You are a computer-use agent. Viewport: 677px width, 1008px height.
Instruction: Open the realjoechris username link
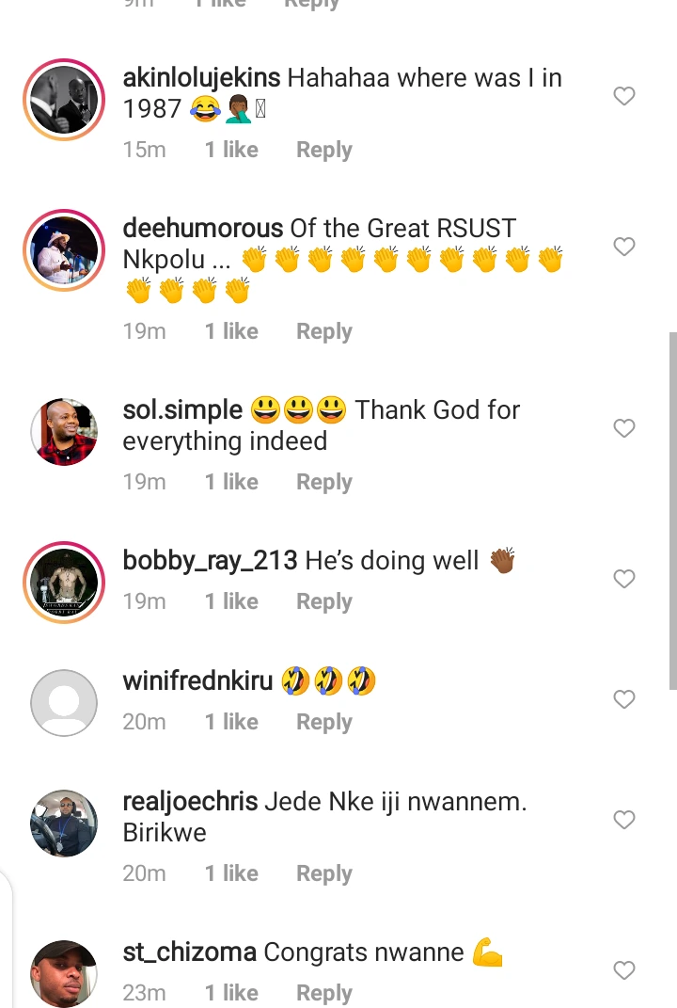click(190, 802)
